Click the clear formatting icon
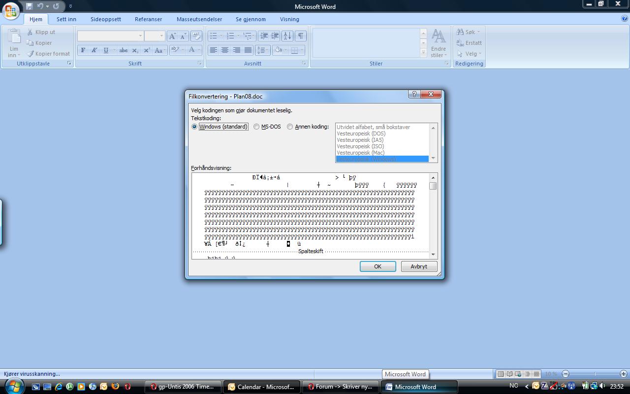The image size is (630, 394). point(196,36)
